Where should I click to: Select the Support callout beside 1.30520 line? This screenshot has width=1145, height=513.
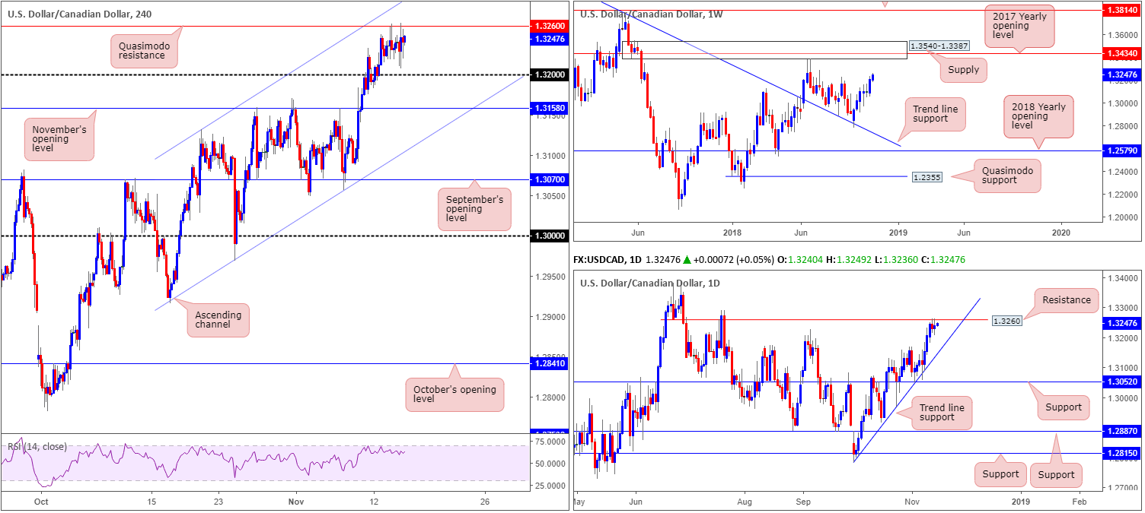coord(1064,407)
